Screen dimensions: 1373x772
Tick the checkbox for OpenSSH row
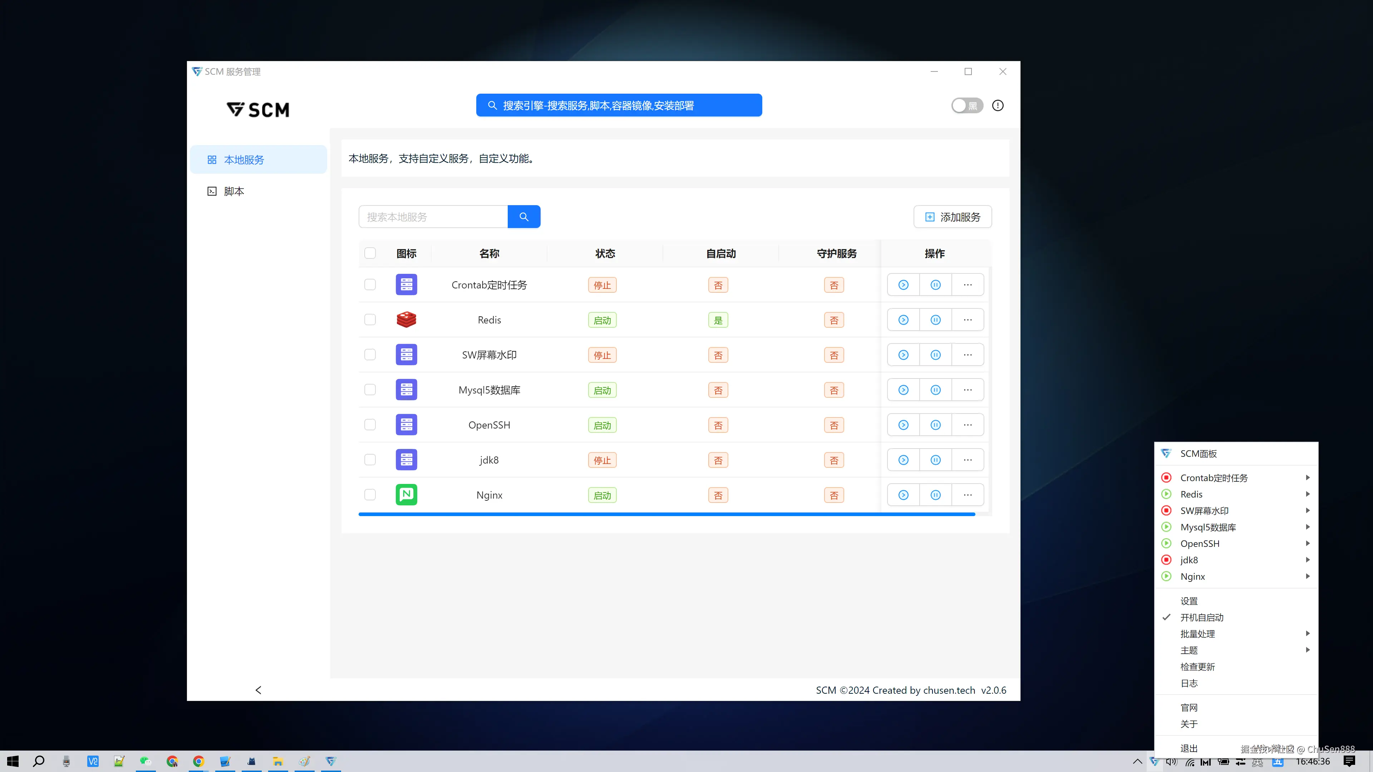(x=370, y=425)
